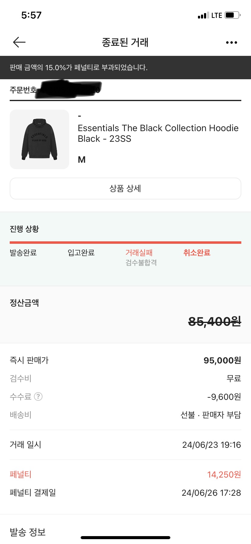251x544 pixels.
Task: Open the three-dot more options menu
Action: [231, 42]
